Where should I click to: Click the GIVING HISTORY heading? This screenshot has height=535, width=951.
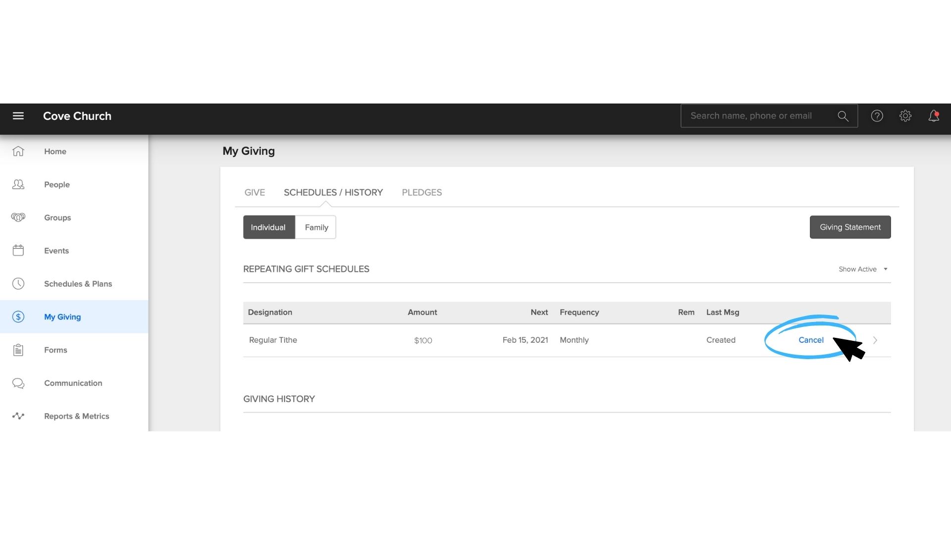[279, 399]
